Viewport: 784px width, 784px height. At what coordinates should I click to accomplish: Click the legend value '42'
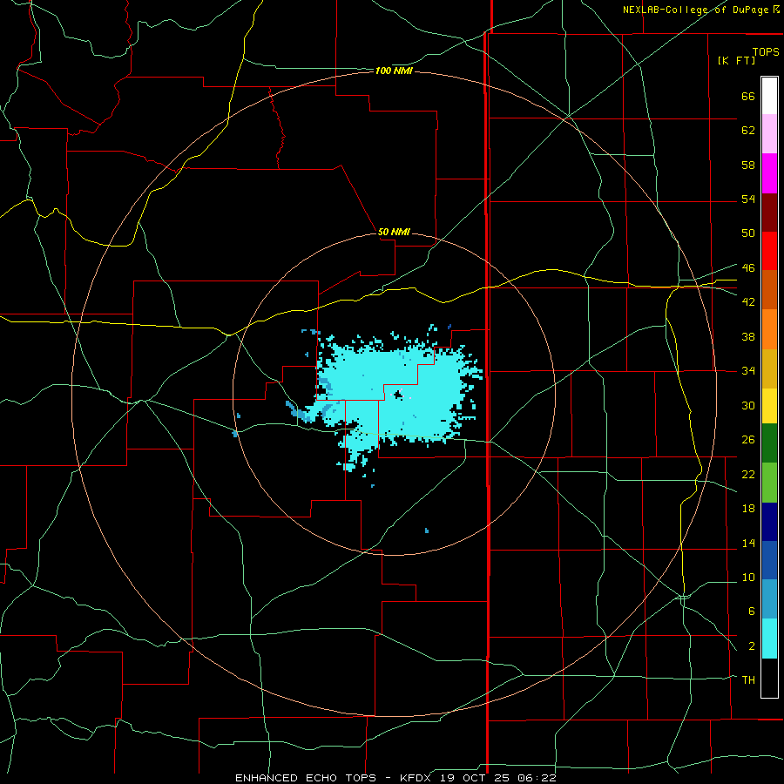[748, 302]
